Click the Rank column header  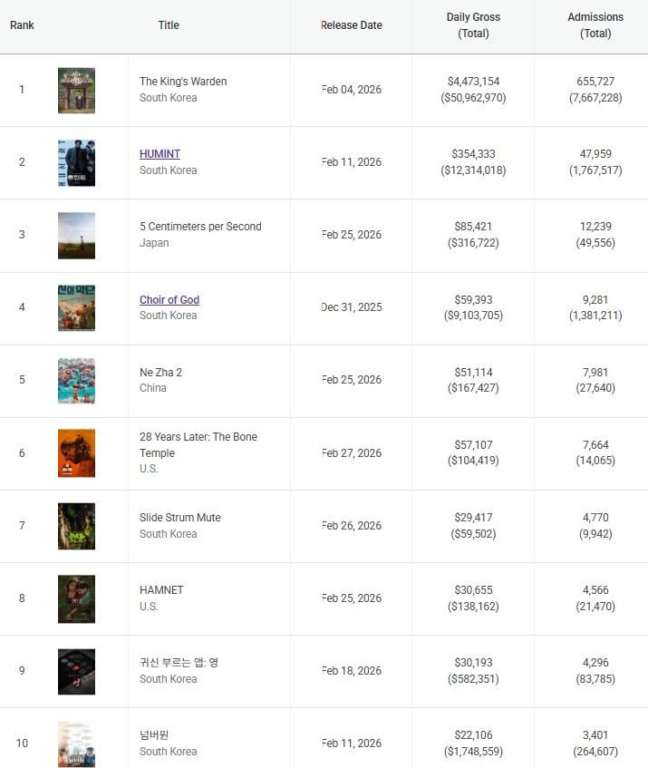pyautogui.click(x=22, y=25)
